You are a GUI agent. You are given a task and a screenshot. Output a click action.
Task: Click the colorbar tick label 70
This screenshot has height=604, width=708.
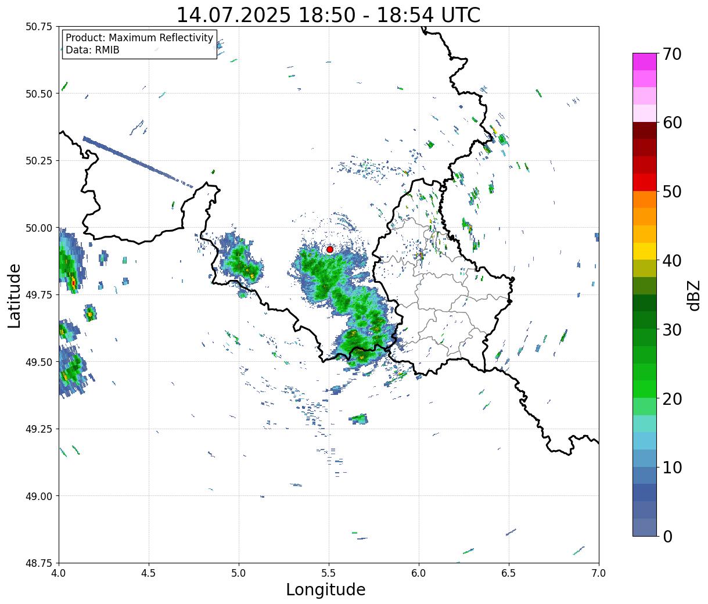[671, 54]
